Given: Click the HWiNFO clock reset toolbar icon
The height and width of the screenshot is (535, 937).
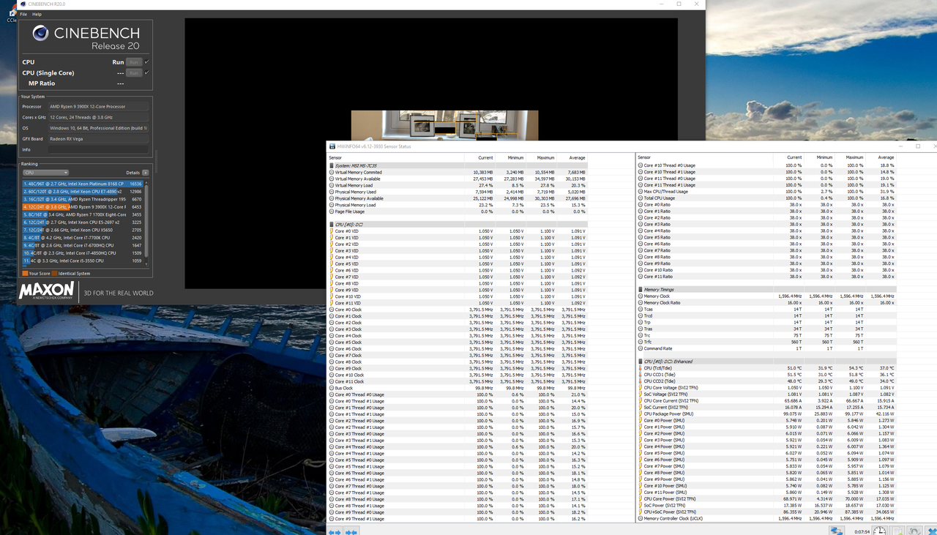Looking at the screenshot, I should tap(881, 531).
